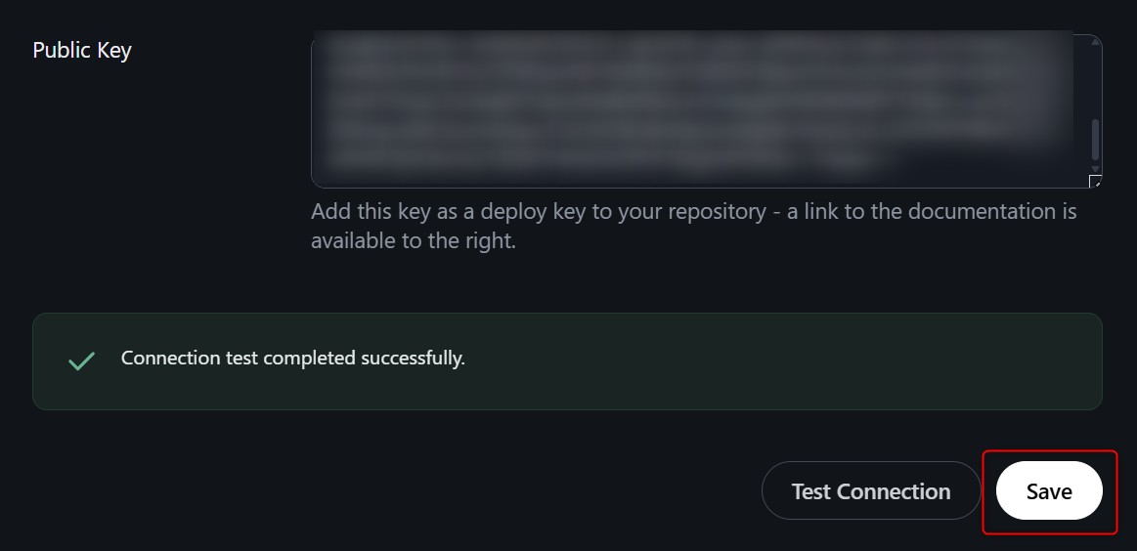
Task: Click the word "successfully" in the banner
Action: point(413,359)
